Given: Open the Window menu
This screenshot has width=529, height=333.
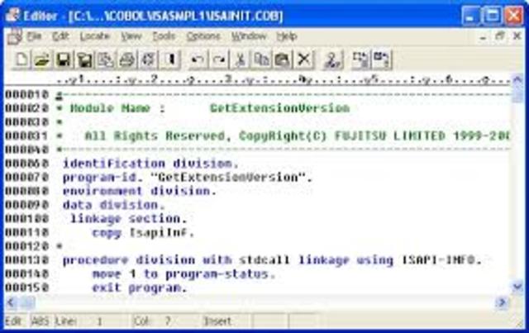Looking at the screenshot, I should pyautogui.click(x=249, y=36).
